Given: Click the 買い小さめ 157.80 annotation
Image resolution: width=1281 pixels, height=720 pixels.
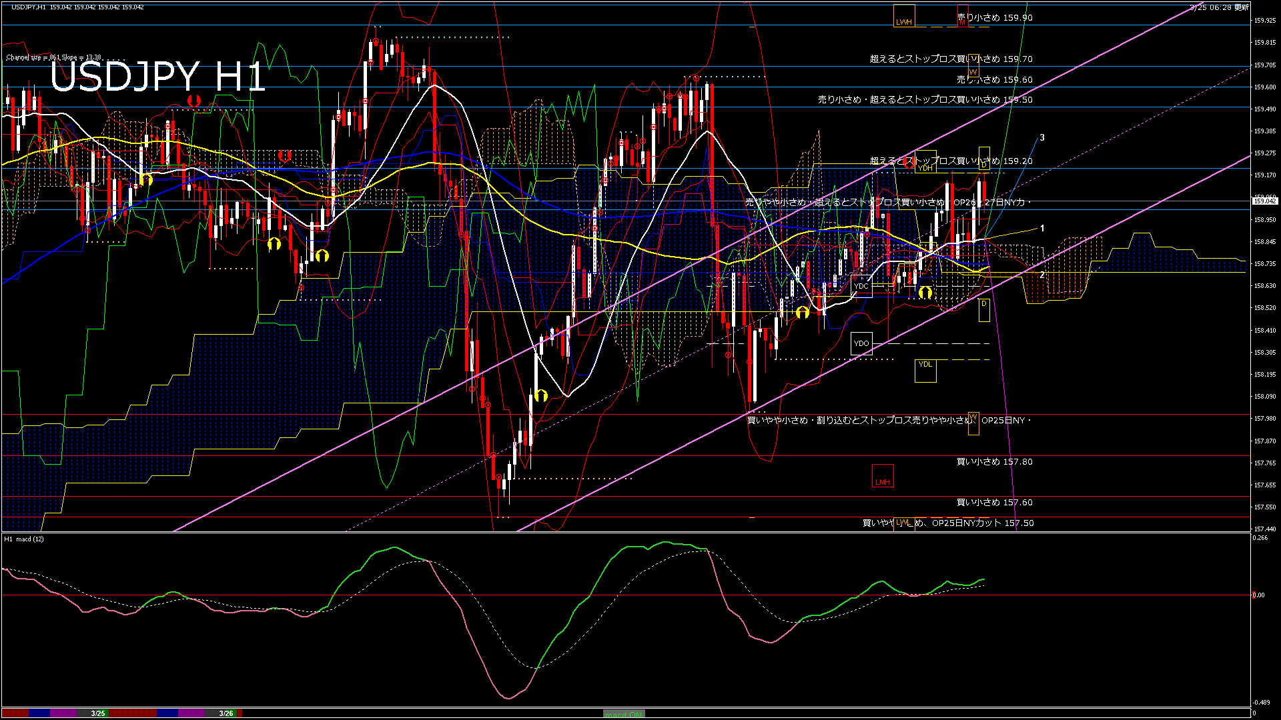Looking at the screenshot, I should pos(994,461).
